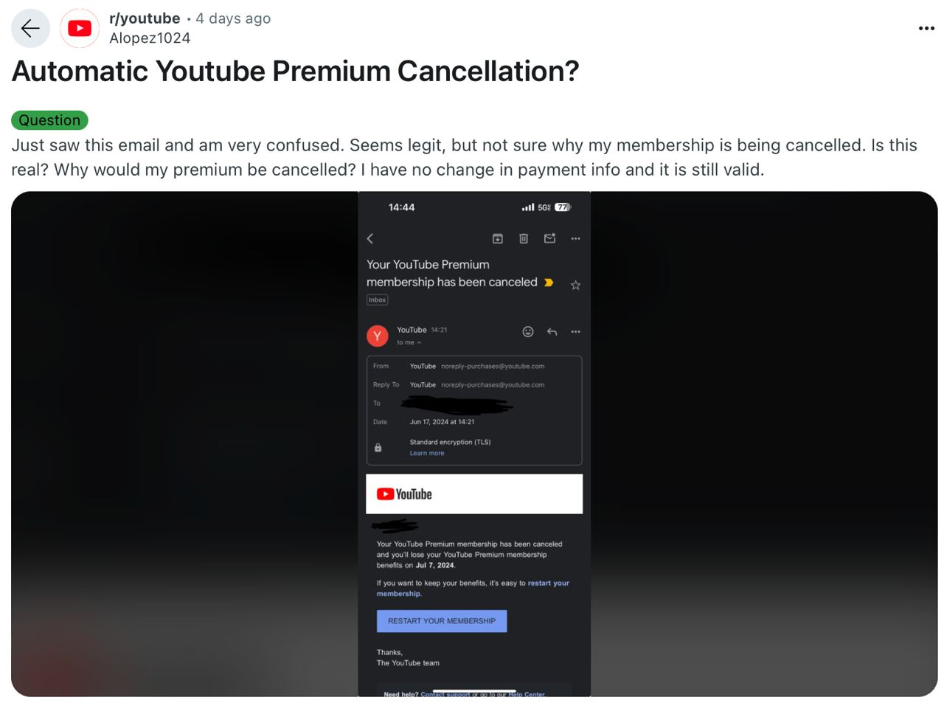Open the message's three-dot more options
This screenshot has width=944, height=703.
point(576,332)
